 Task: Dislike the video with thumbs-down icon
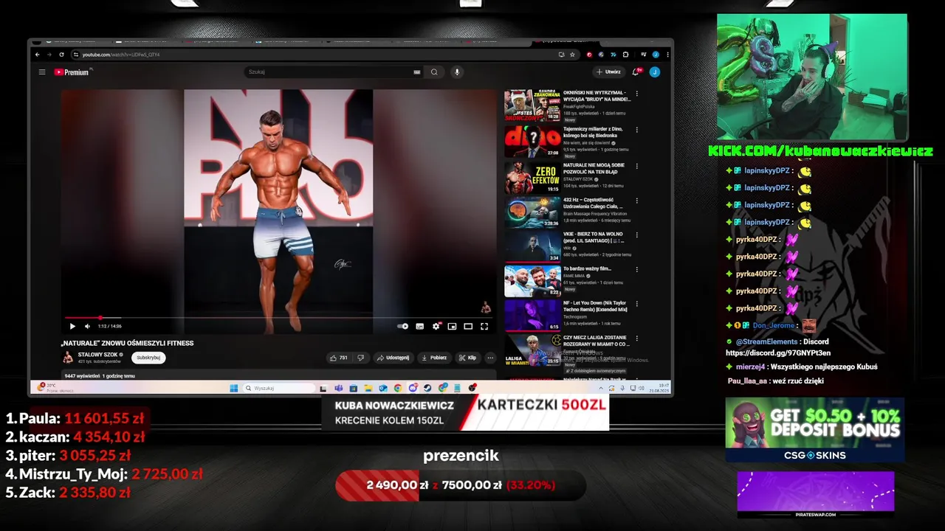click(x=360, y=358)
